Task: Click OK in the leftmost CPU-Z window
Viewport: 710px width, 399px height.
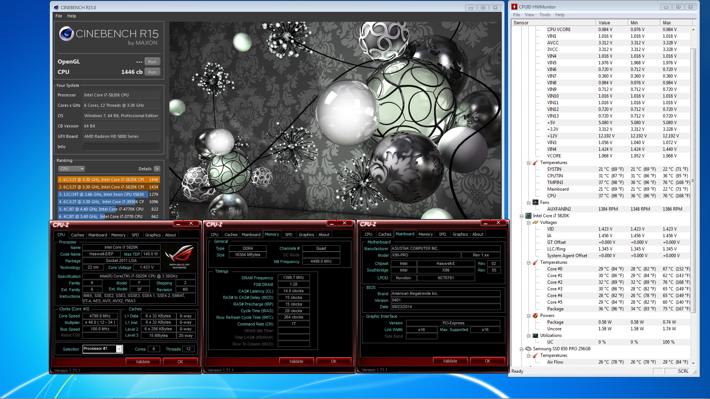Action: pyautogui.click(x=180, y=362)
